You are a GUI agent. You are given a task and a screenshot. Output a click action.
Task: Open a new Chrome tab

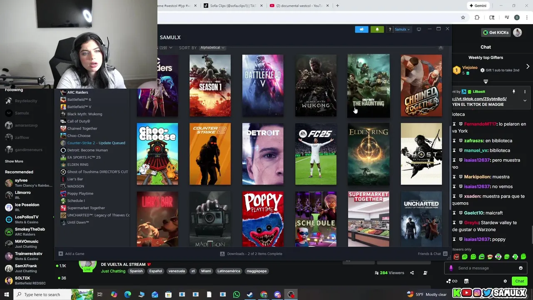click(x=337, y=5)
